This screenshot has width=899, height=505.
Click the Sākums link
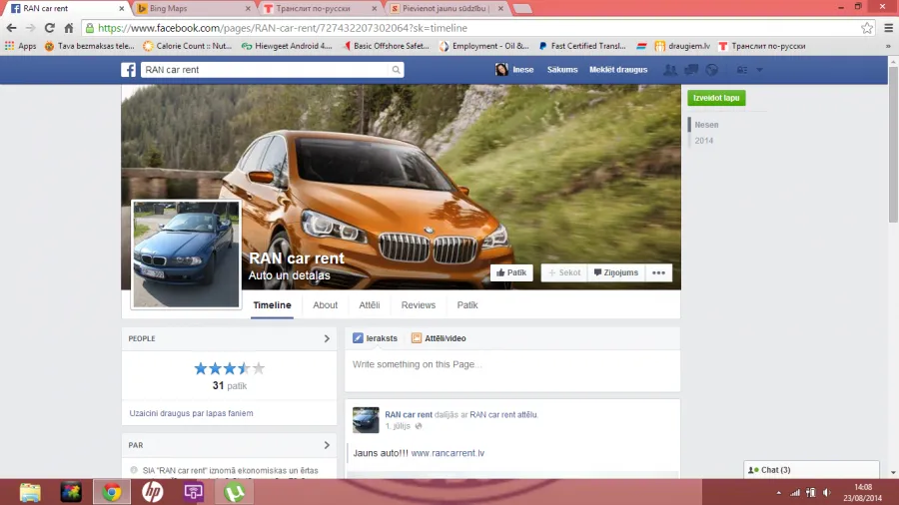click(x=561, y=70)
